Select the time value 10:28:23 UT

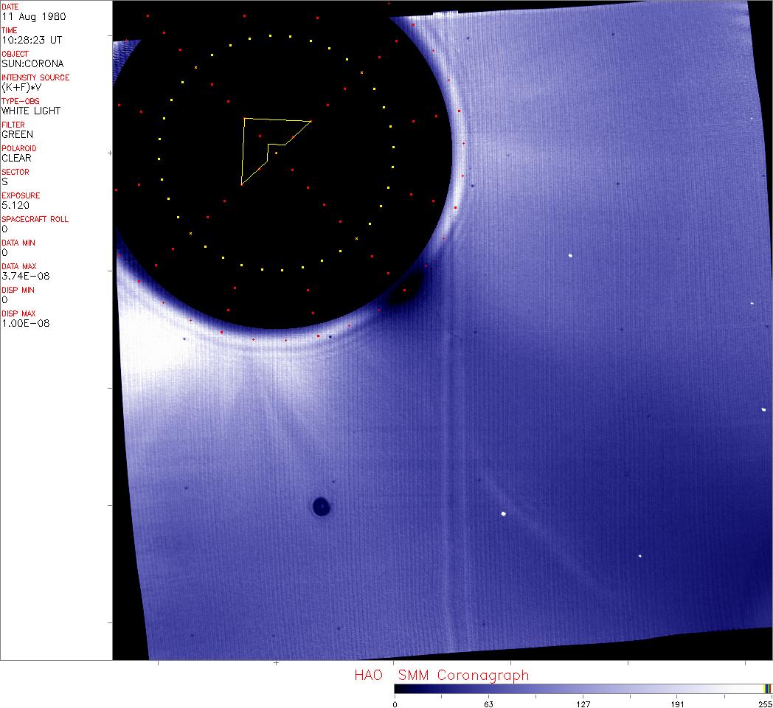tap(31, 40)
